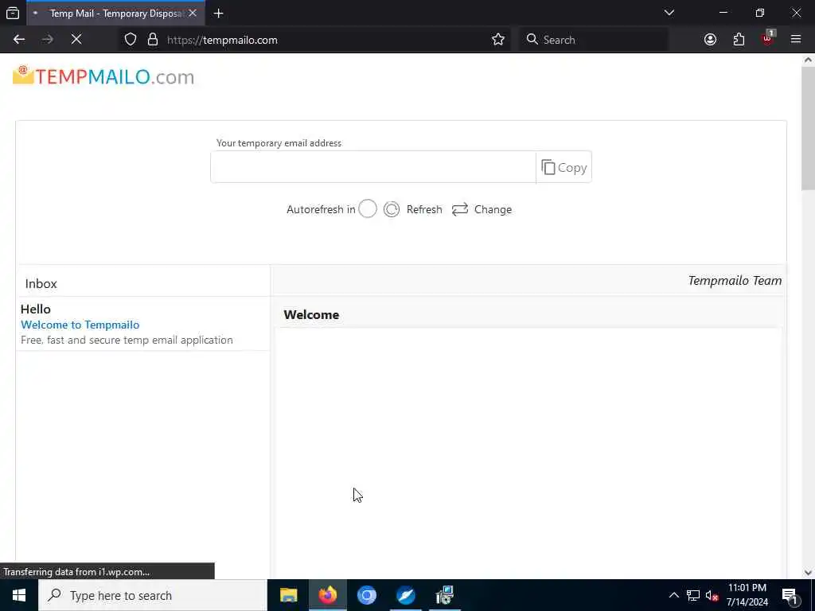The width and height of the screenshot is (815, 611).
Task: Click the Refresh label
Action: coord(424,209)
